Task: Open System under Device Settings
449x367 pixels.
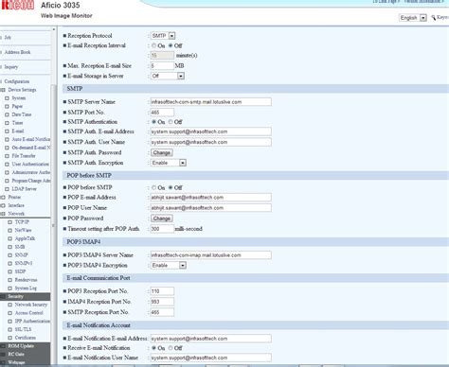Action: [19, 98]
